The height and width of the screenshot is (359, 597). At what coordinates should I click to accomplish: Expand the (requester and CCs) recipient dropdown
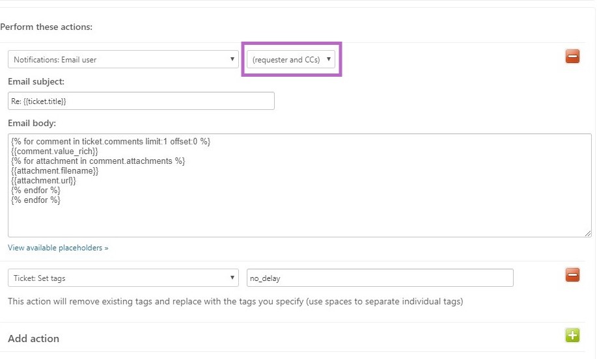point(291,60)
